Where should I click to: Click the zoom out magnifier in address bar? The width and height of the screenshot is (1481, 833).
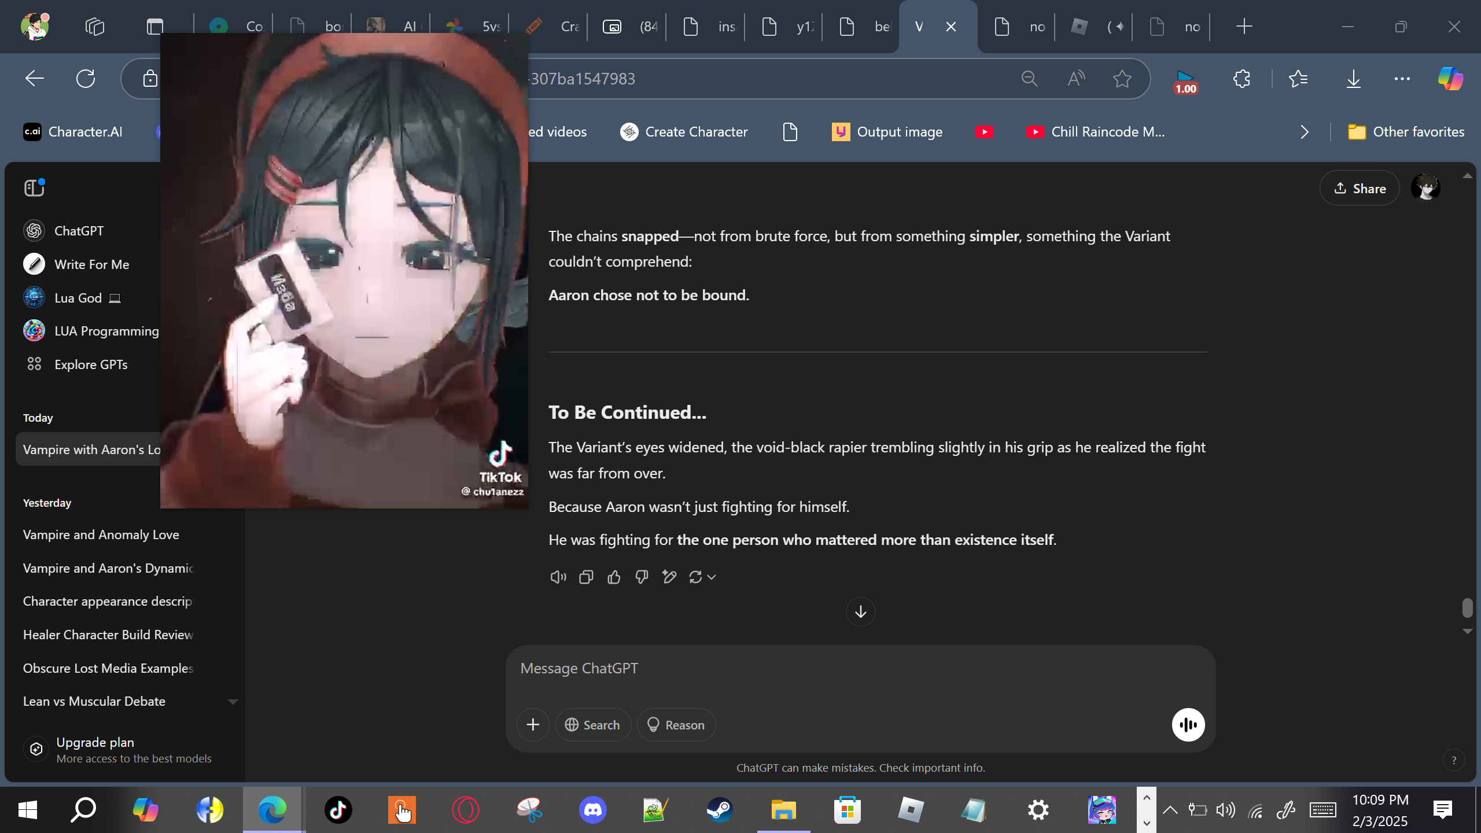click(1030, 79)
